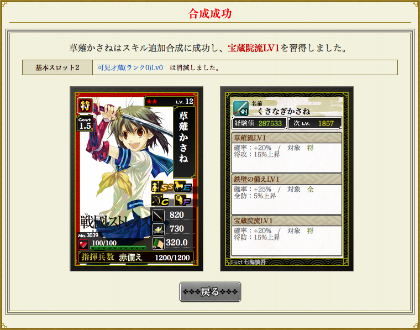Select the 宝蔵院流LV1 skill header on card

click(287, 221)
